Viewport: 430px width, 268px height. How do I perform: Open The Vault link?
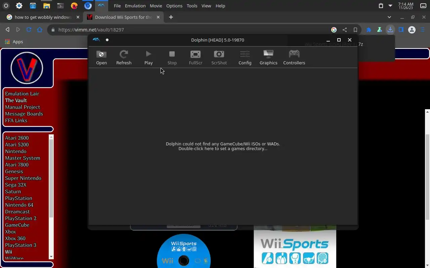click(x=16, y=100)
